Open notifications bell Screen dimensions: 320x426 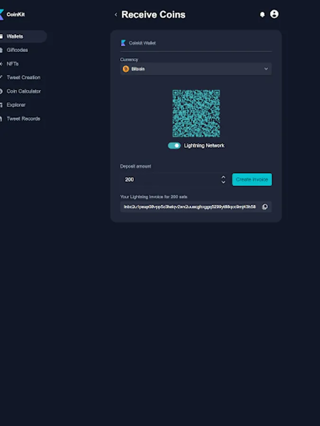coord(262,14)
